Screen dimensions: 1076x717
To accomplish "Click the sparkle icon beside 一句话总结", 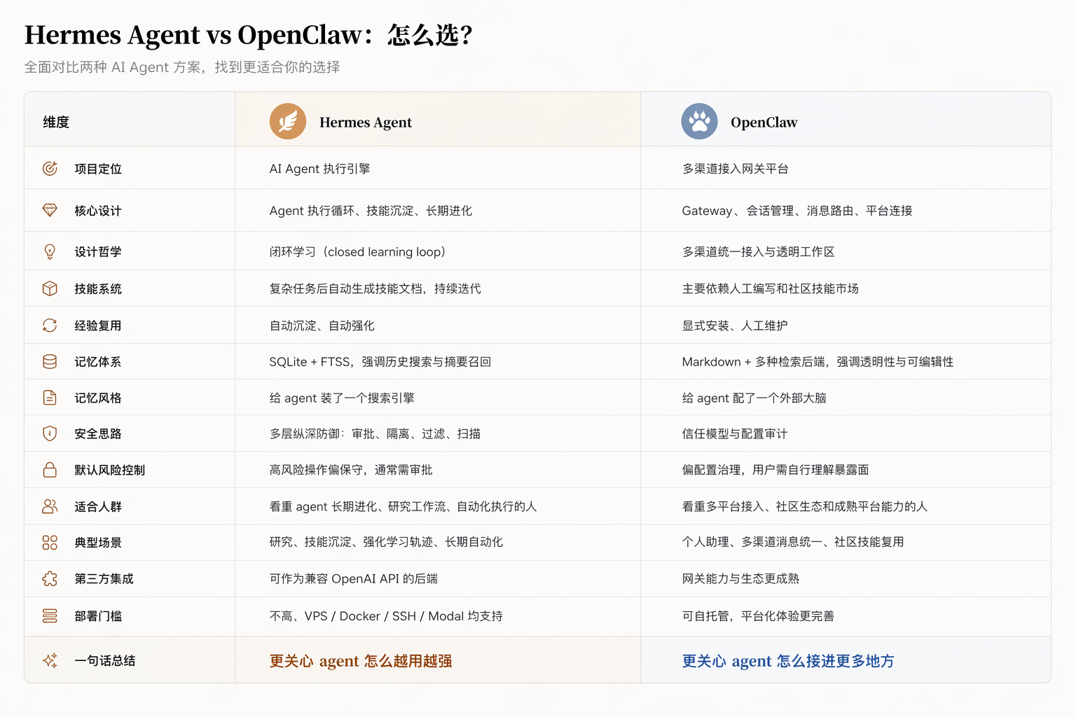I will (50, 660).
